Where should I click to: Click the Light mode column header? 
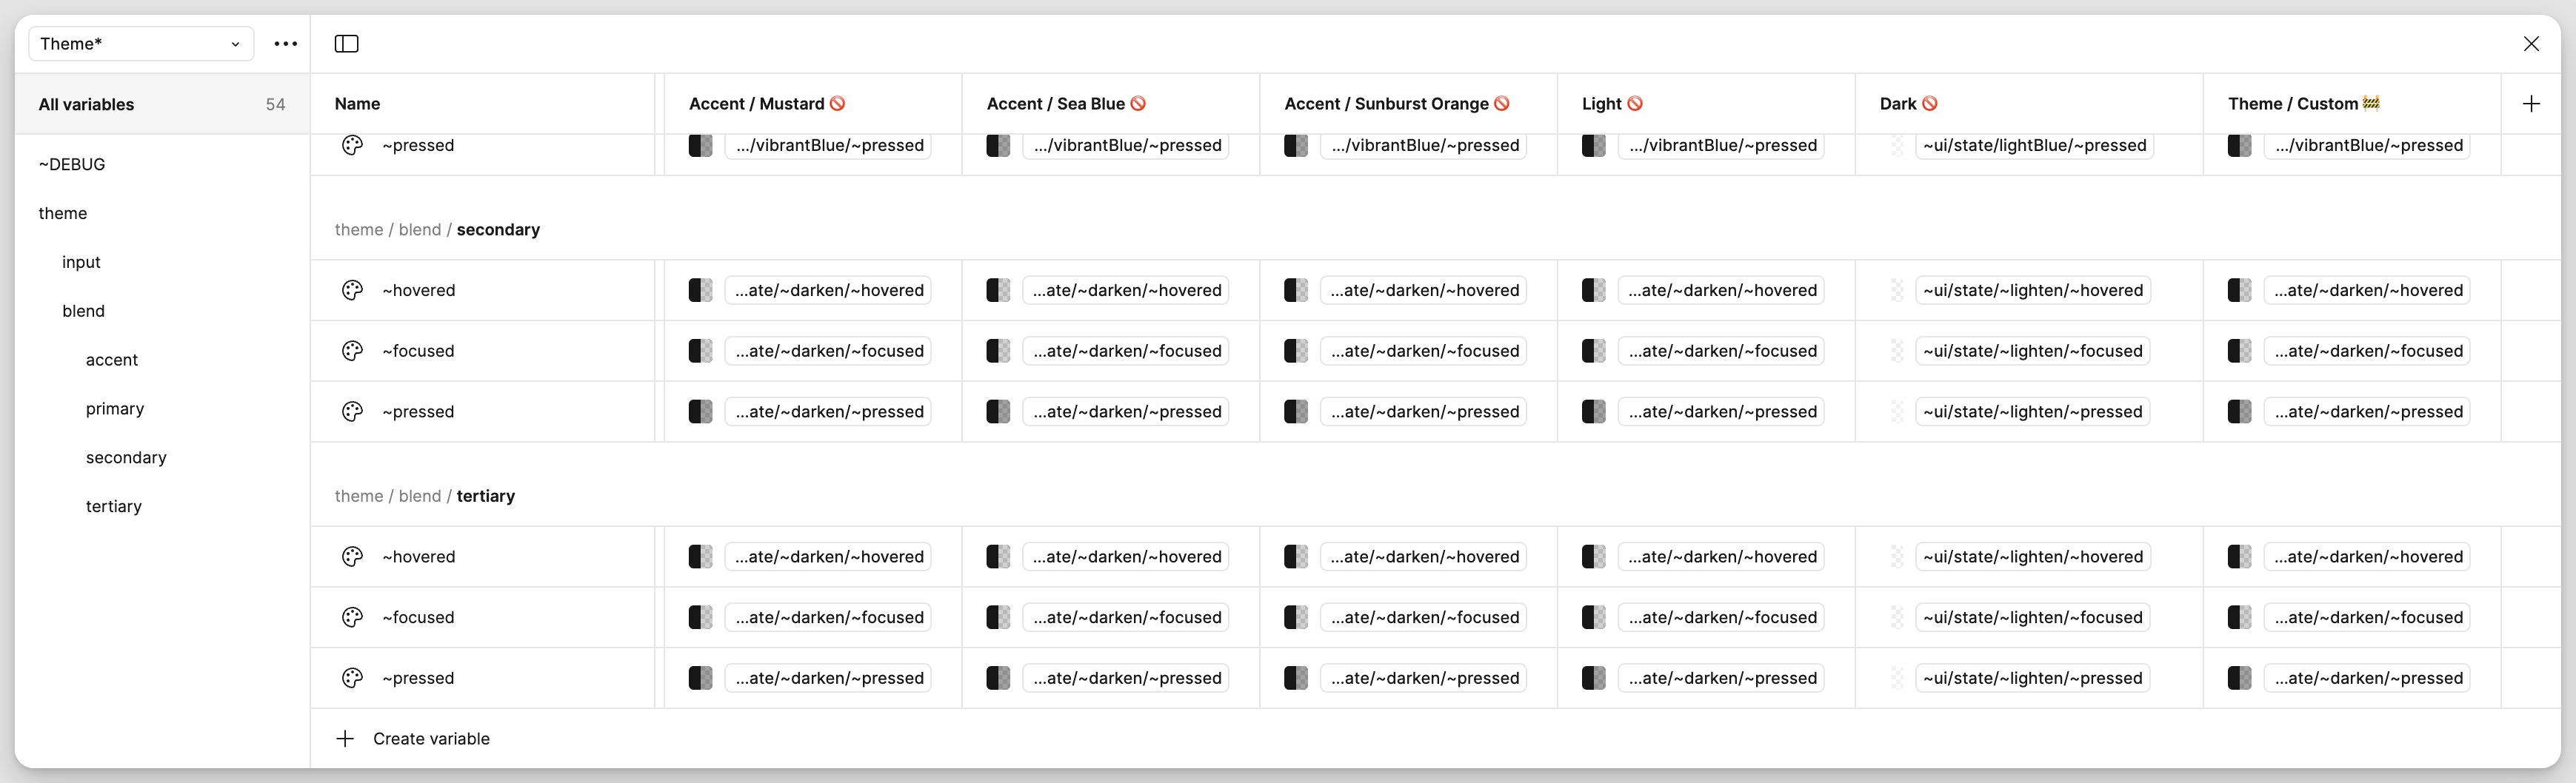pos(1705,104)
